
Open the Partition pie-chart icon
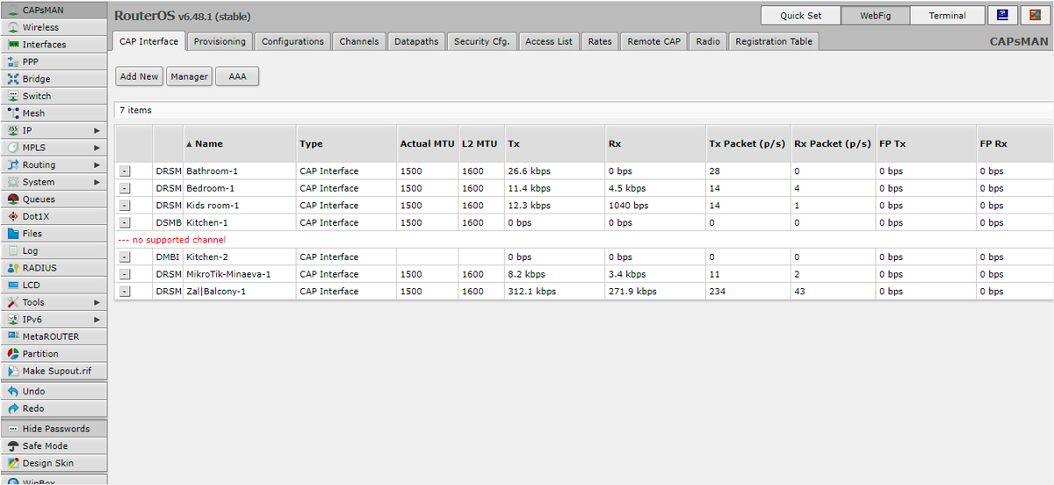[x=13, y=354]
